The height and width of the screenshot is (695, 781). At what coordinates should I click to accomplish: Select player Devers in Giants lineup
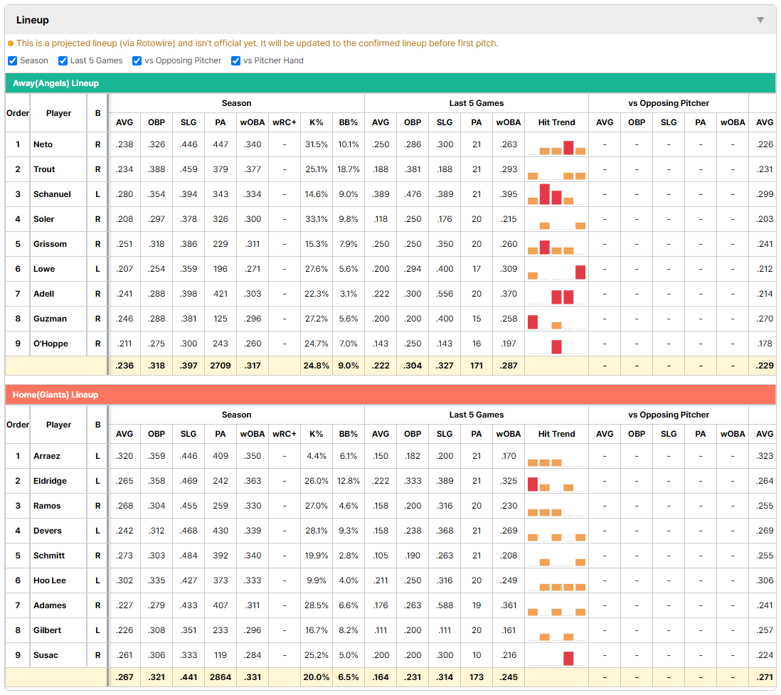click(x=48, y=531)
